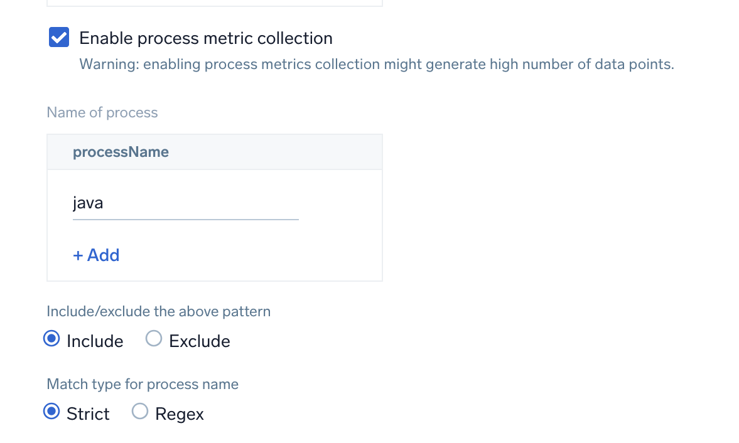This screenshot has width=739, height=443.
Task: Click the Exclude option label
Action: (199, 340)
